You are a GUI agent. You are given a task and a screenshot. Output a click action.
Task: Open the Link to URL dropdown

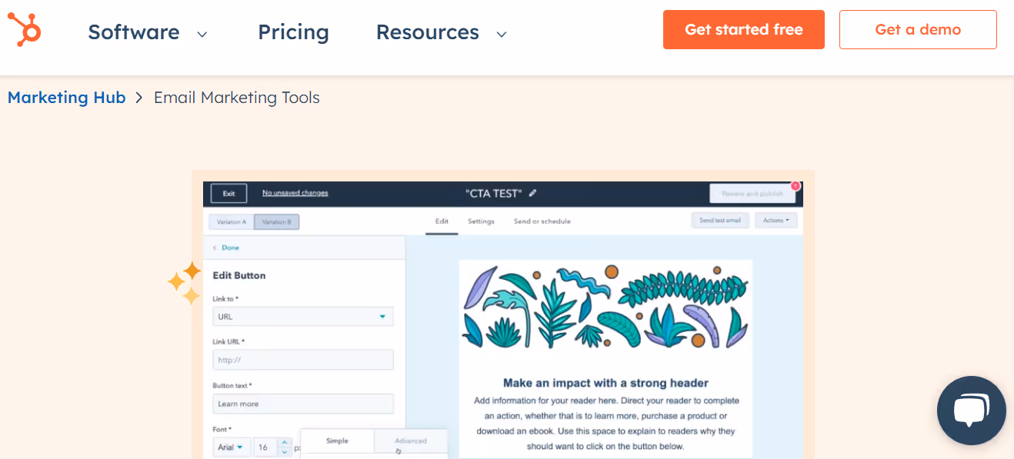303,317
